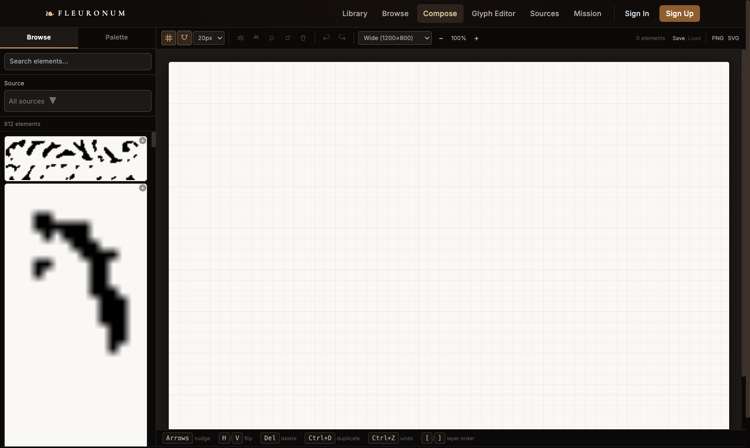Click the undo arrow icon
The image size is (750, 448).
(327, 37)
